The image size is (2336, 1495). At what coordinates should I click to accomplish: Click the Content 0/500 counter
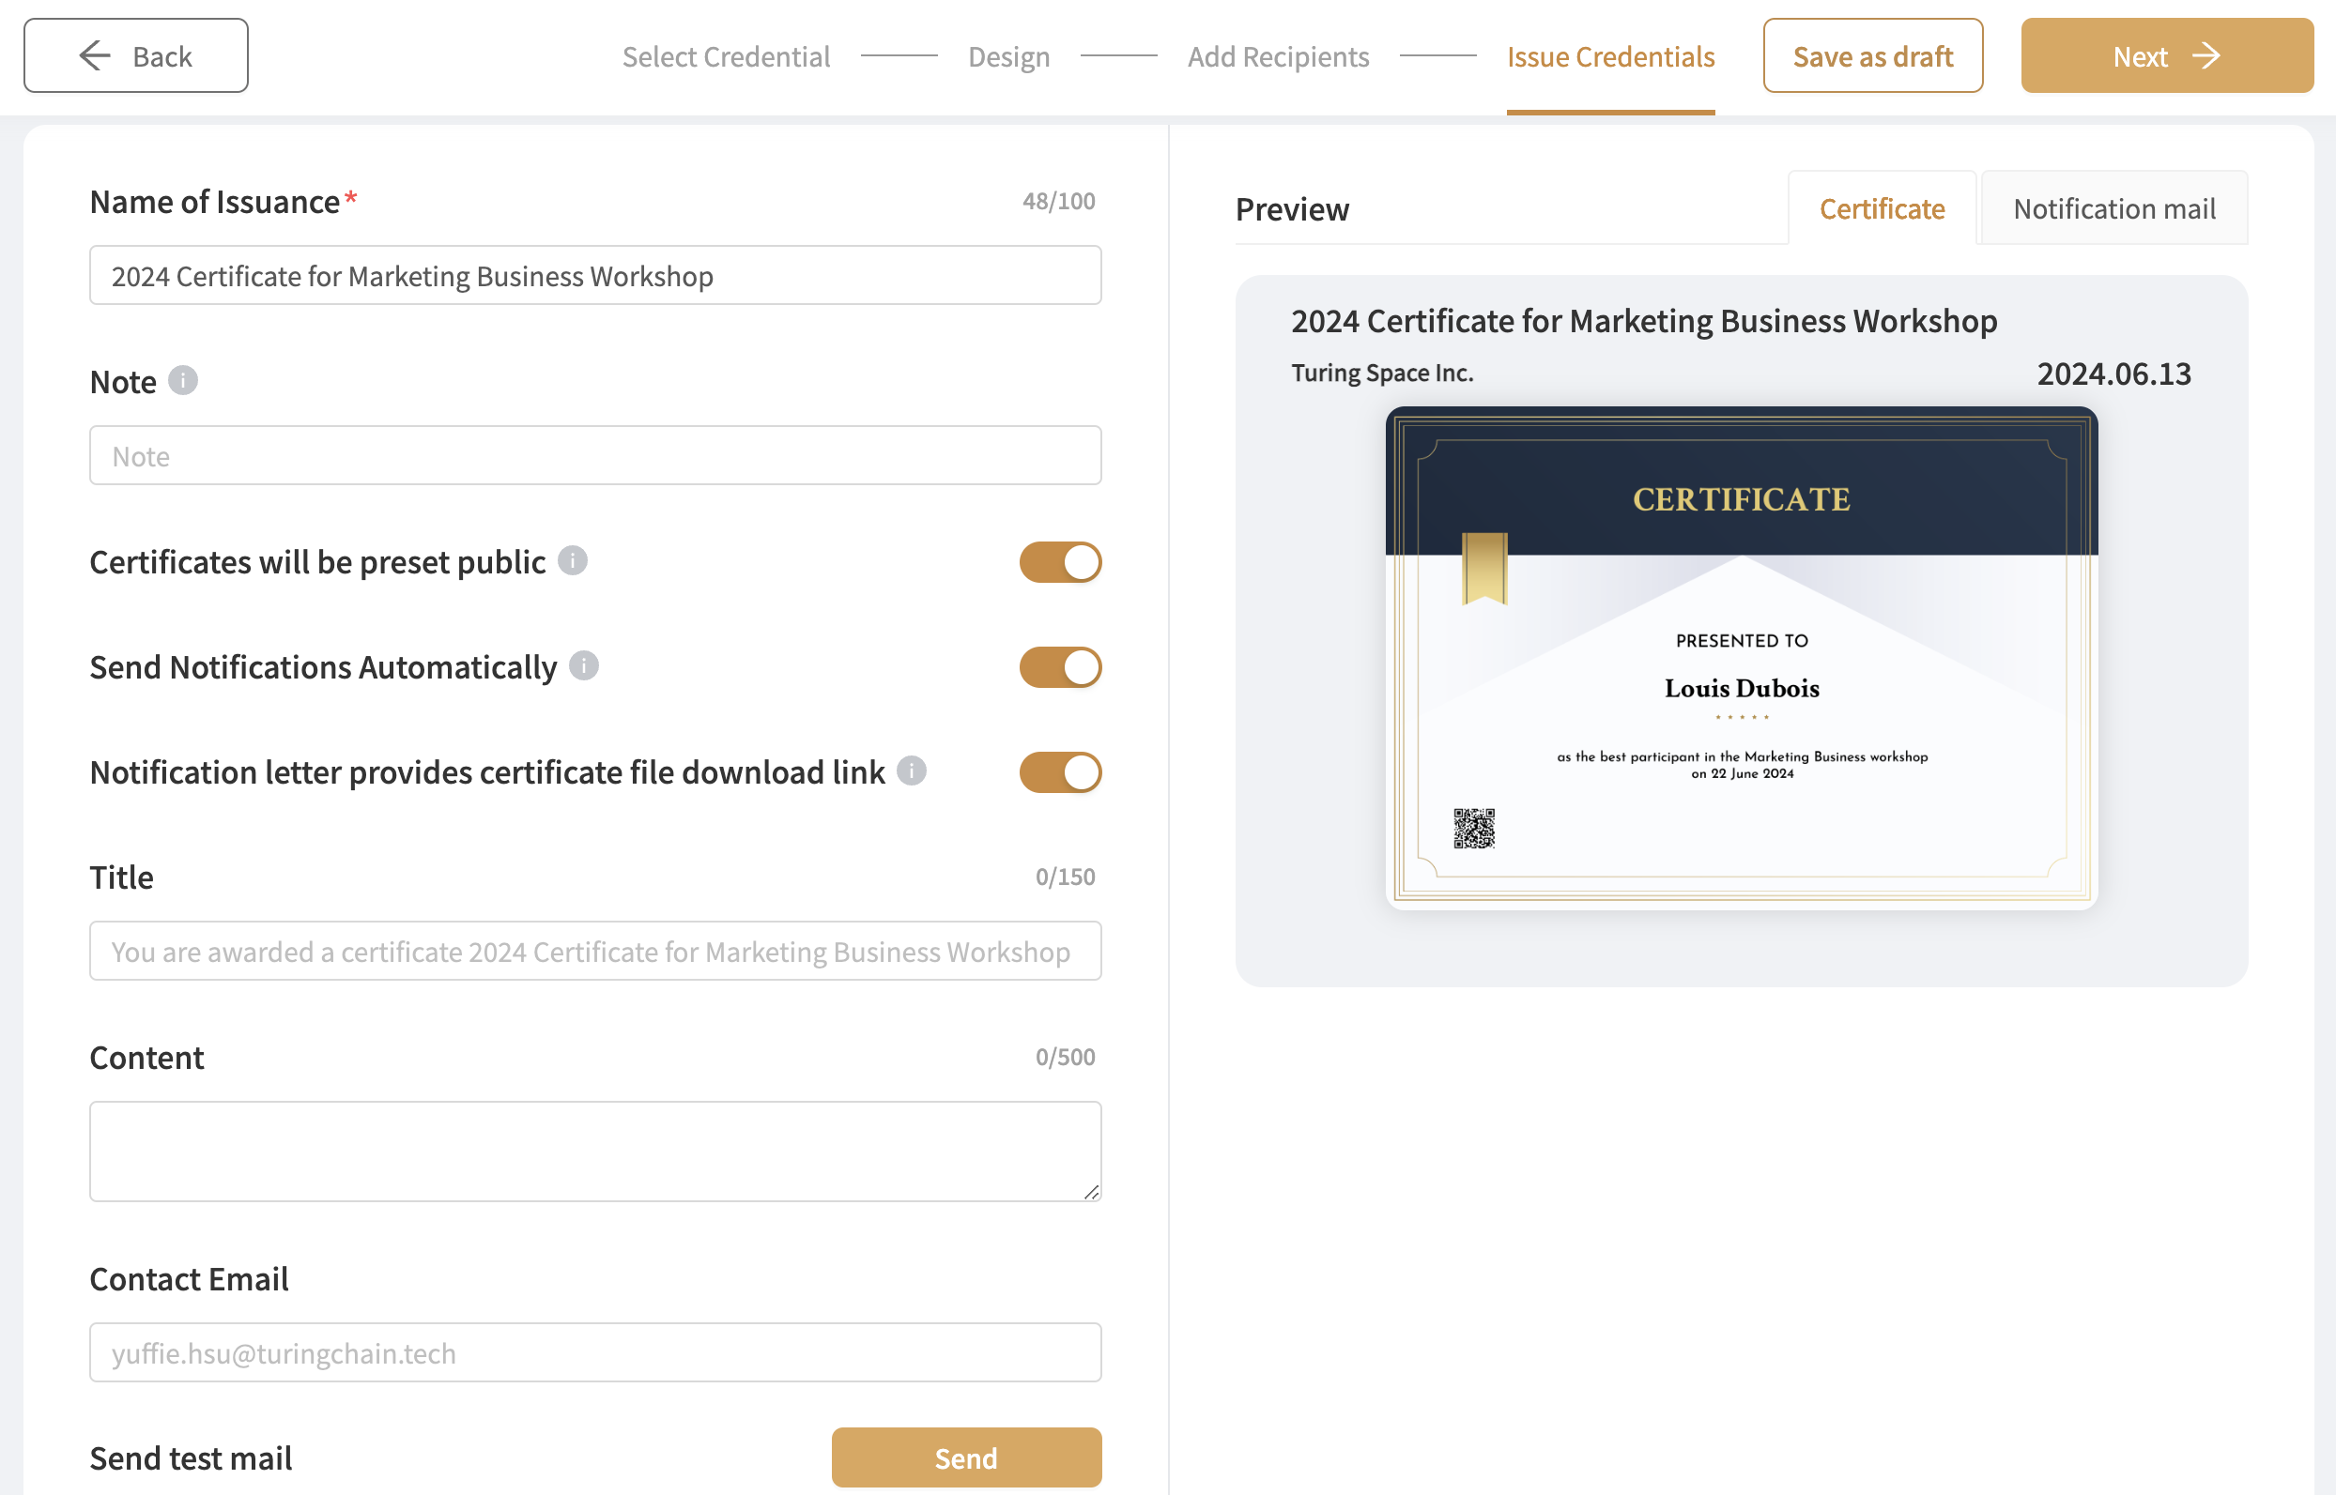pyautogui.click(x=1064, y=1056)
